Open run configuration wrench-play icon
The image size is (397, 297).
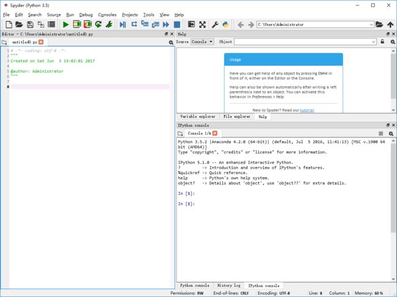(109, 24)
